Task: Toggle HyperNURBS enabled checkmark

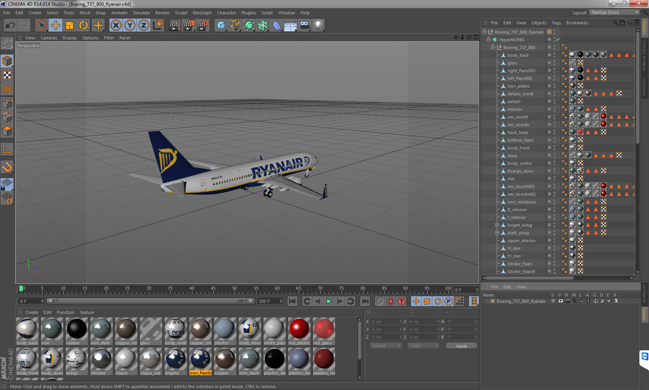Action: point(558,39)
